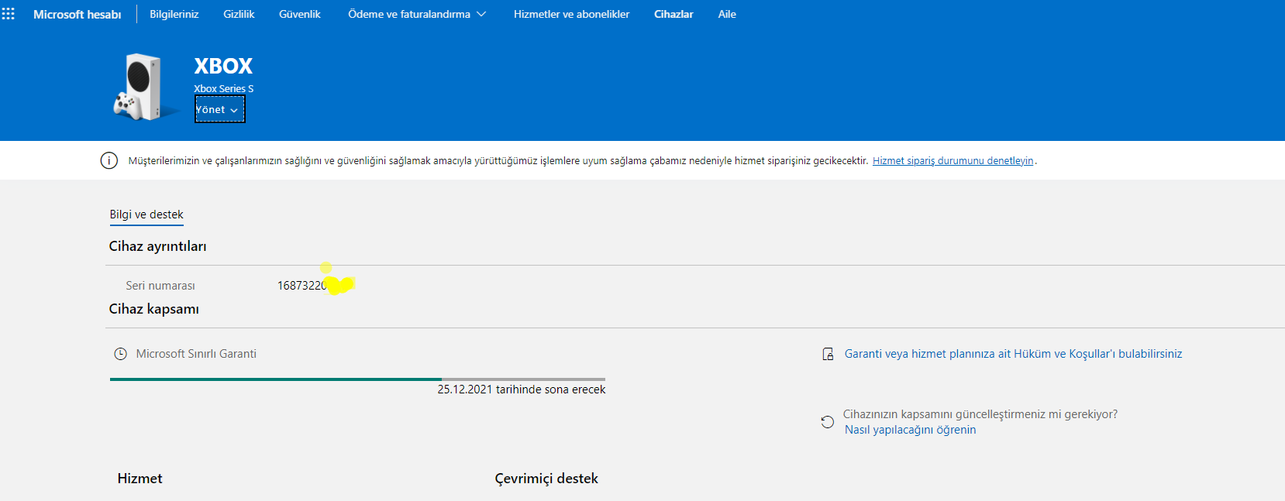The image size is (1285, 501).
Task: Open the Bilgileriniz menu item
Action: pos(174,14)
